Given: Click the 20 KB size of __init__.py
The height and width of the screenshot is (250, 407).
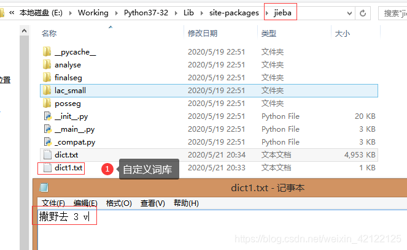Looking at the screenshot, I should [365, 116].
